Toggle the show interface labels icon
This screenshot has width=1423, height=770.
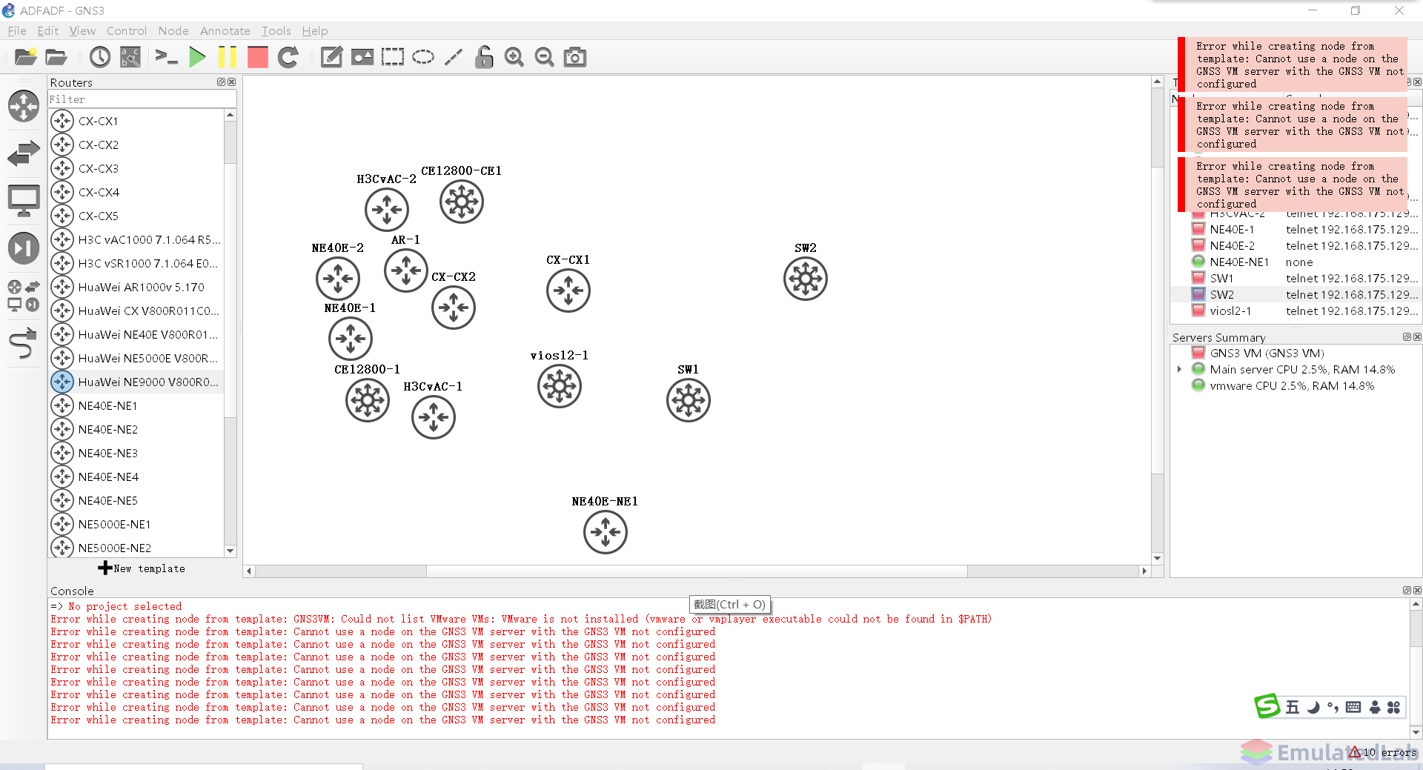click(x=130, y=57)
